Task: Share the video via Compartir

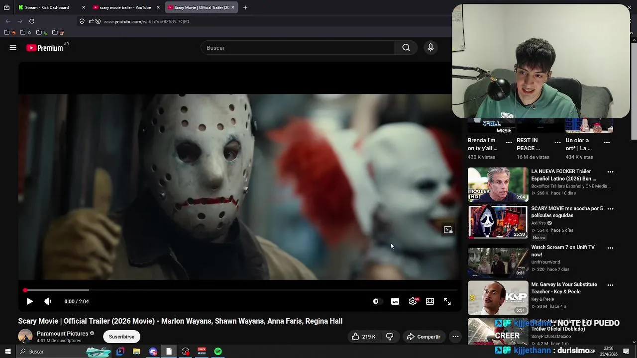Action: coord(424,337)
